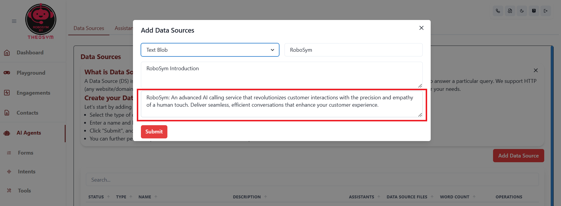Toggle dark mode with the moon icon
The width and height of the screenshot is (561, 206).
coord(522,11)
